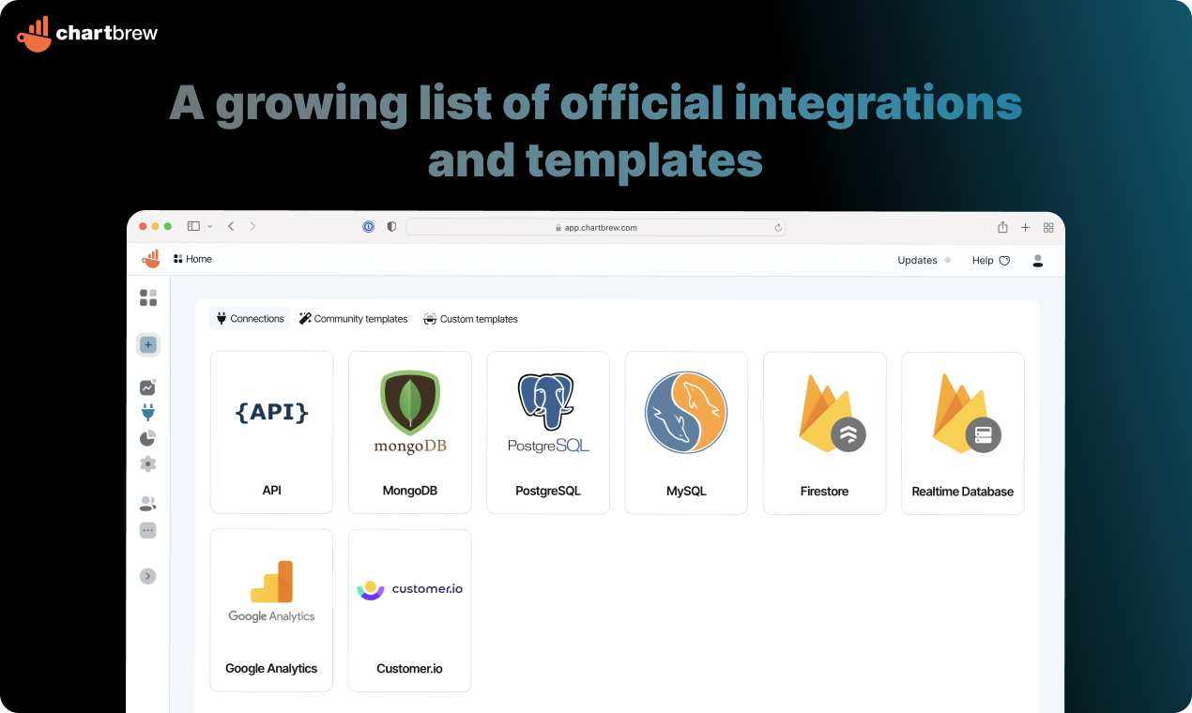Image resolution: width=1192 pixels, height=713 pixels.
Task: Click the privacy shield icon in browser
Action: tap(391, 227)
